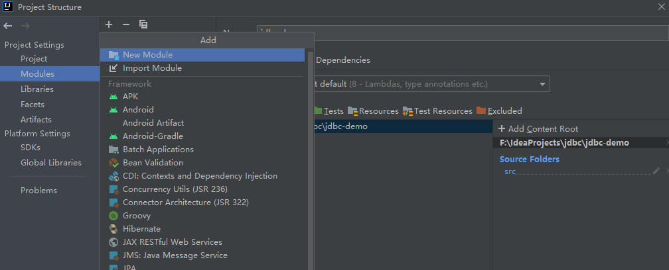Image resolution: width=669 pixels, height=270 pixels.
Task: Open the language level dropdown
Action: tap(543, 84)
